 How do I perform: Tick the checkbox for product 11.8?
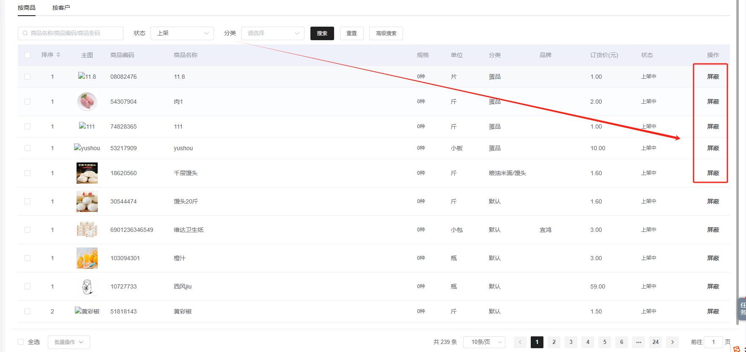[27, 77]
